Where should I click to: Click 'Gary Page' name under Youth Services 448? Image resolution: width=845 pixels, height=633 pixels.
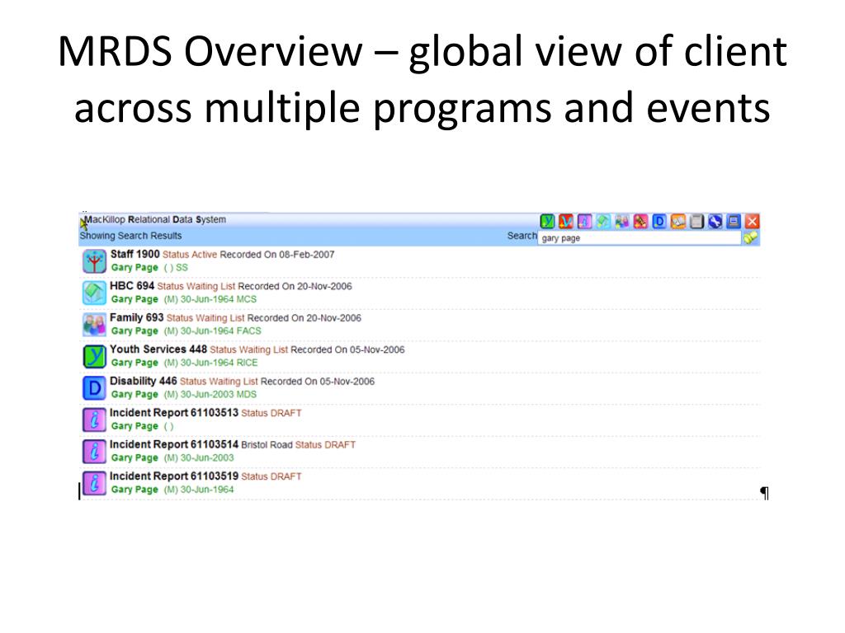(135, 363)
